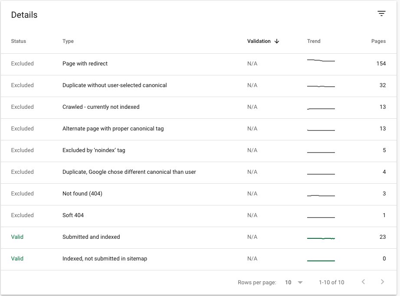Go to previous page arrow
Screen dimensions: 400x296
363,282
